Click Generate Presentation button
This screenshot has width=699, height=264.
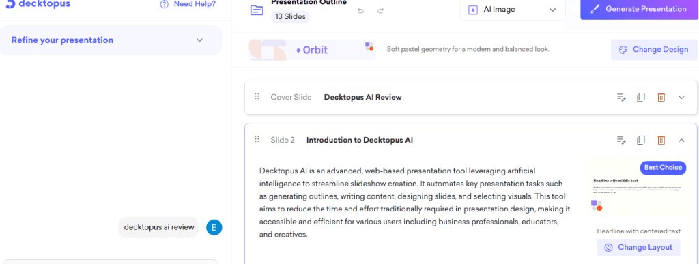639,10
